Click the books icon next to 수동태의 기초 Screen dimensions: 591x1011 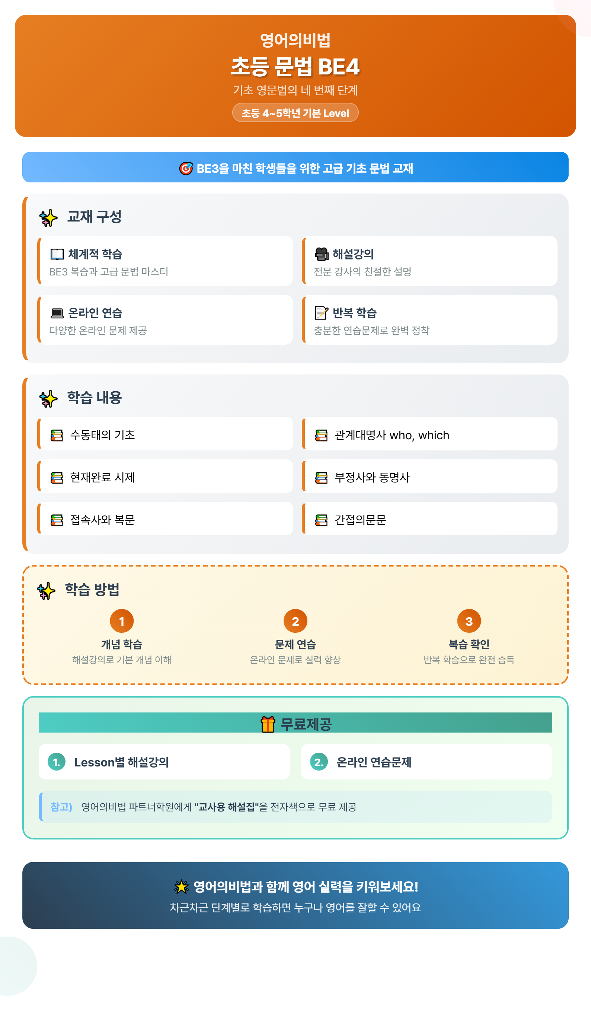(57, 435)
